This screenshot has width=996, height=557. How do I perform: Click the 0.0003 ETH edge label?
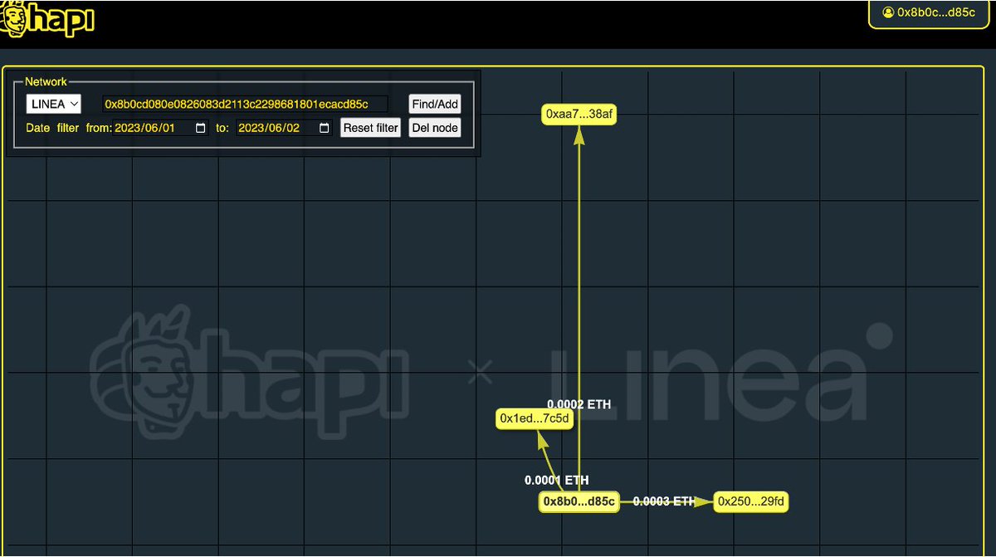(x=664, y=501)
